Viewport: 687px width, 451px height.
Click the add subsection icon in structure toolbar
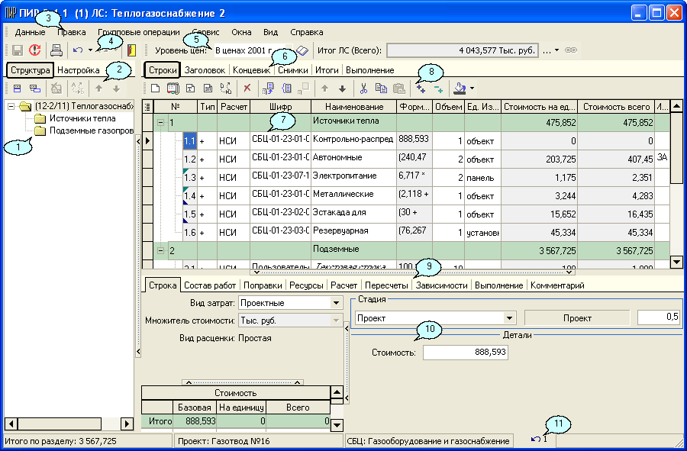[x=35, y=89]
